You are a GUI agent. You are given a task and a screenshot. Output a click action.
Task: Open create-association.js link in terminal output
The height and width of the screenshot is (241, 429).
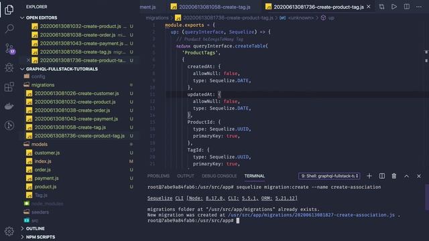311,215
